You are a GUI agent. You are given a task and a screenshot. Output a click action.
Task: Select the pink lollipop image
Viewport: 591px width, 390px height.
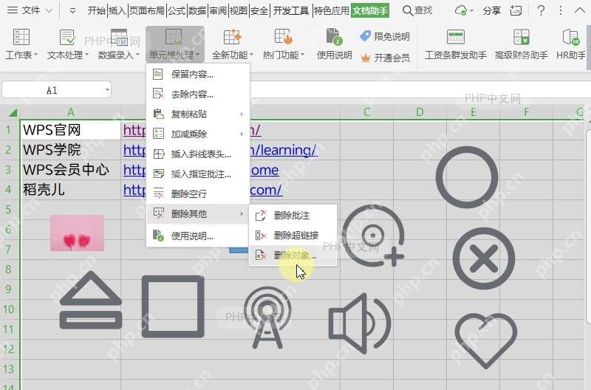click(x=78, y=233)
